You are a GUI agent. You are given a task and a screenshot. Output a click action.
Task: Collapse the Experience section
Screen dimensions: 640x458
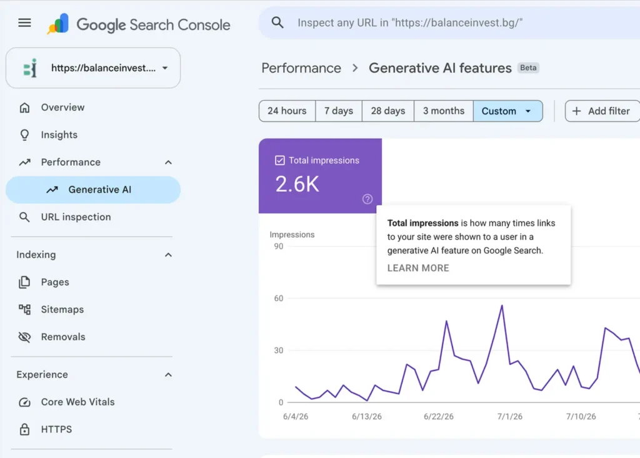[x=168, y=375]
